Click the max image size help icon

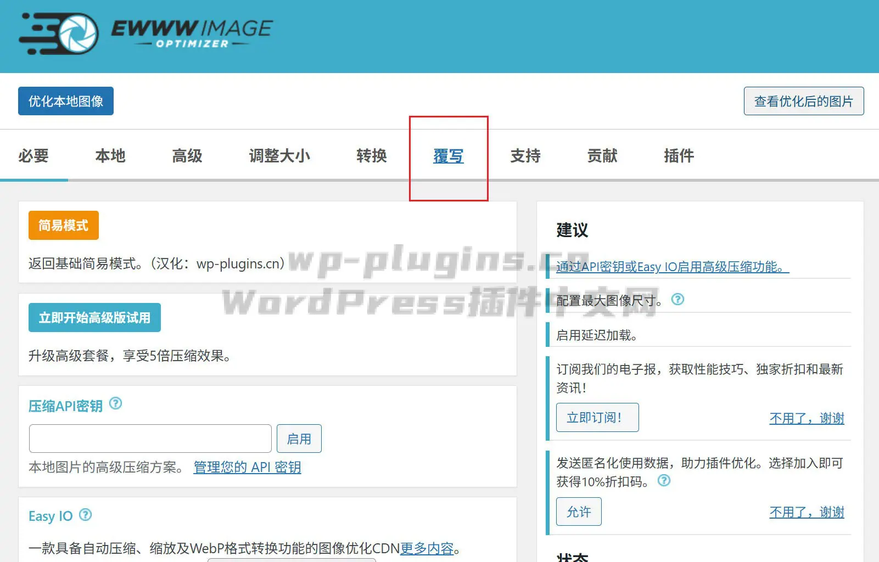(678, 299)
